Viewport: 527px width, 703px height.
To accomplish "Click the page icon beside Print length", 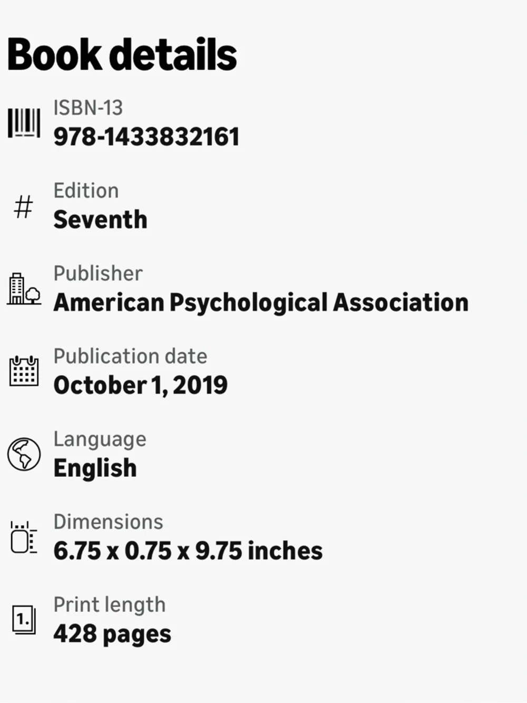I will click(x=24, y=620).
